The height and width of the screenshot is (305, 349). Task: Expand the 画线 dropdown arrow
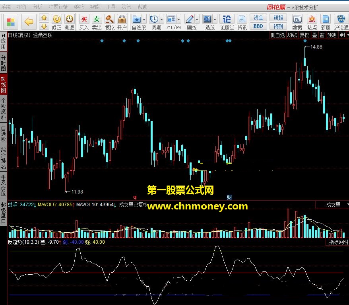tap(197, 20)
